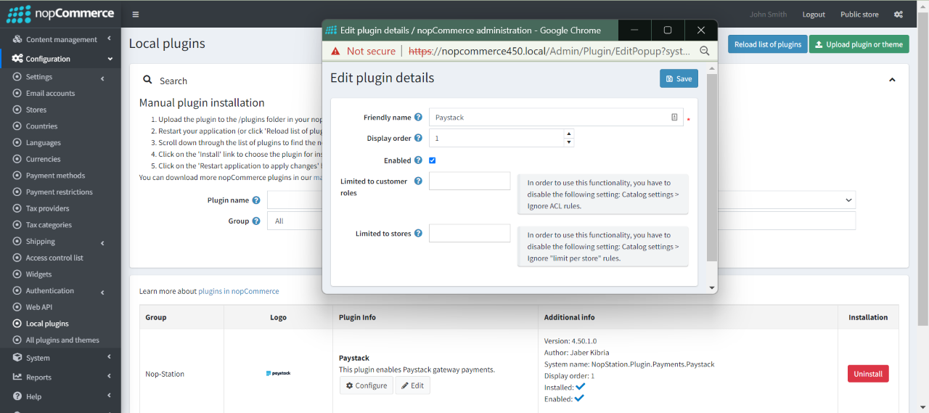Click the Configure button for Paystack
This screenshot has height=413, width=929.
(367, 385)
